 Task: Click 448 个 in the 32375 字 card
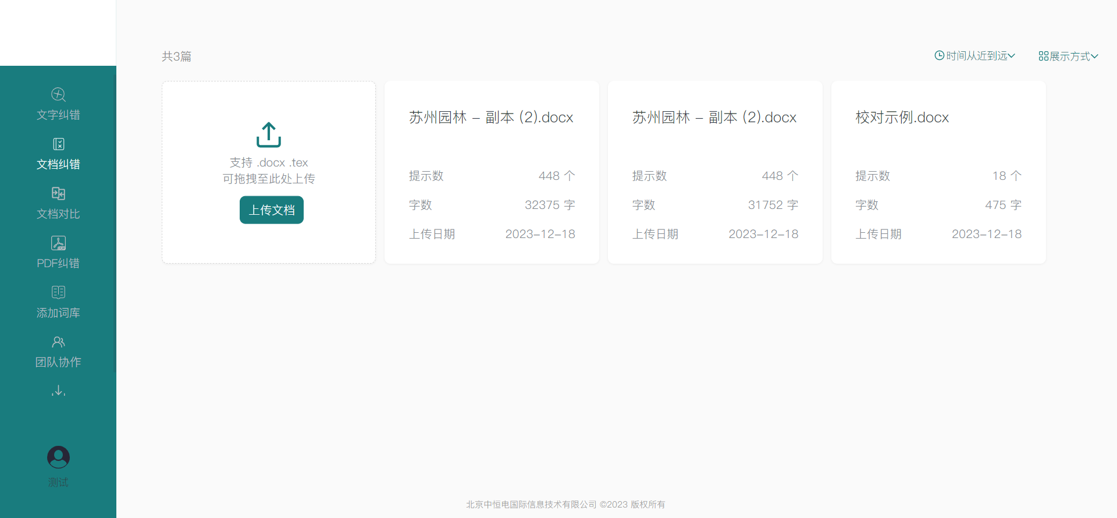[557, 176]
